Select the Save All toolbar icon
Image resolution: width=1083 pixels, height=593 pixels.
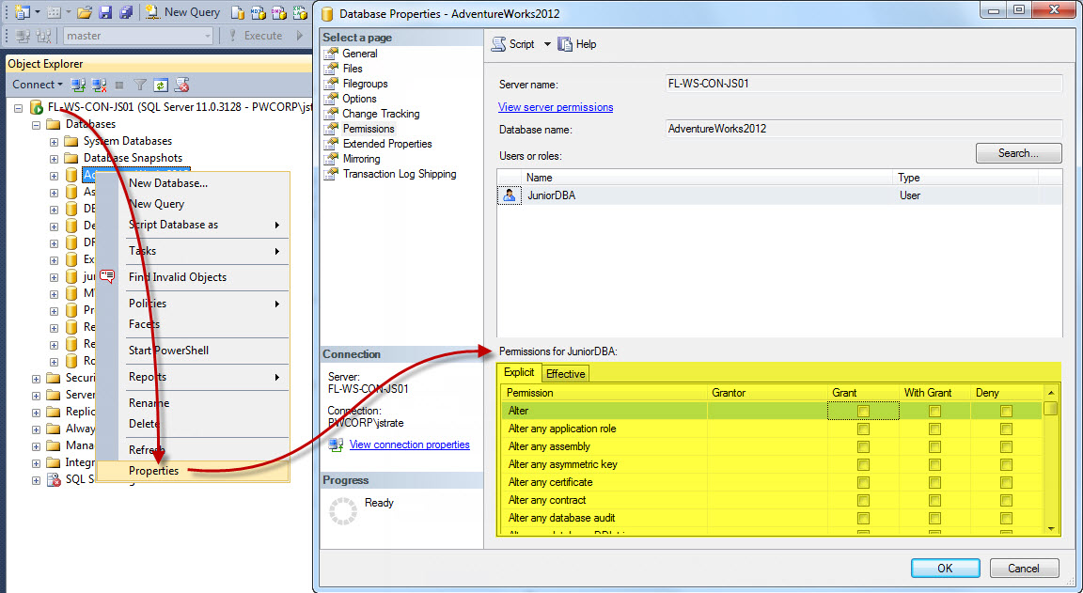(x=128, y=12)
